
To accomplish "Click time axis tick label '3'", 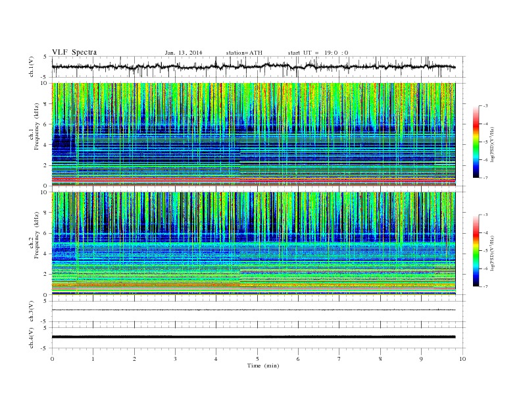I will (x=175, y=359).
